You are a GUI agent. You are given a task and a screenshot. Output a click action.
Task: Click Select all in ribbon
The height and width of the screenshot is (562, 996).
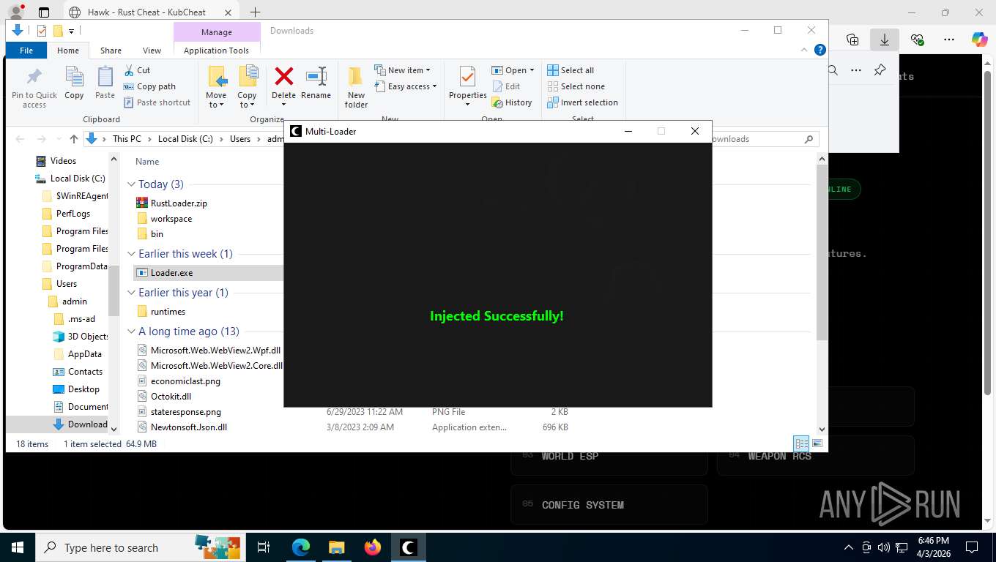click(571, 70)
